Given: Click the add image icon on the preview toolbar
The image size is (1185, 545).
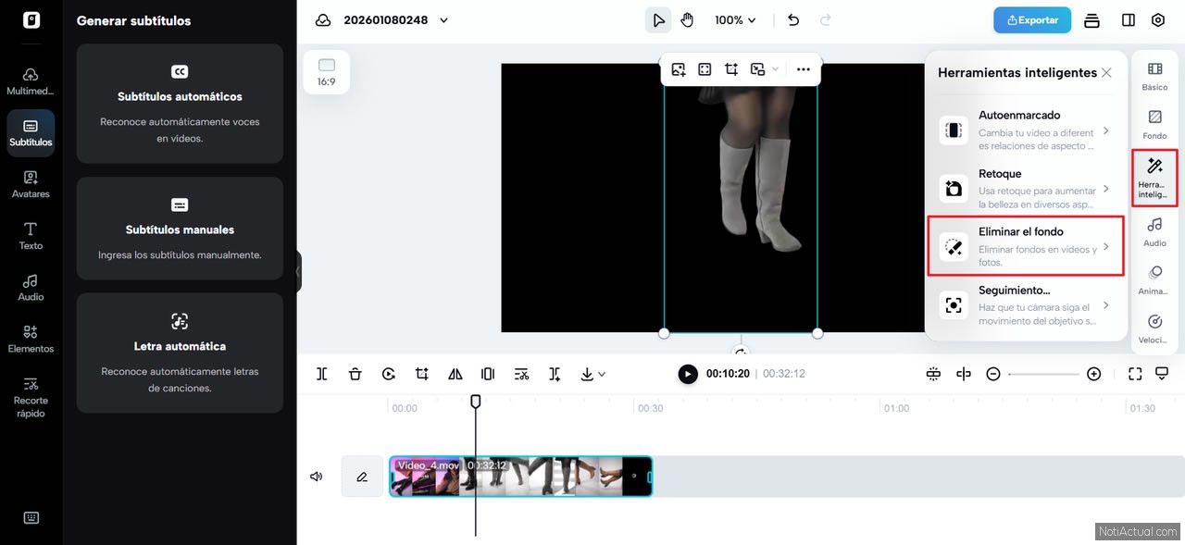Looking at the screenshot, I should coord(679,69).
